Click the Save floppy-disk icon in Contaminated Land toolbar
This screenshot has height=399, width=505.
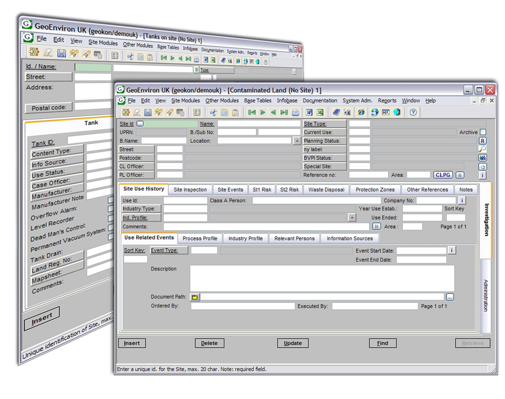tap(147, 112)
